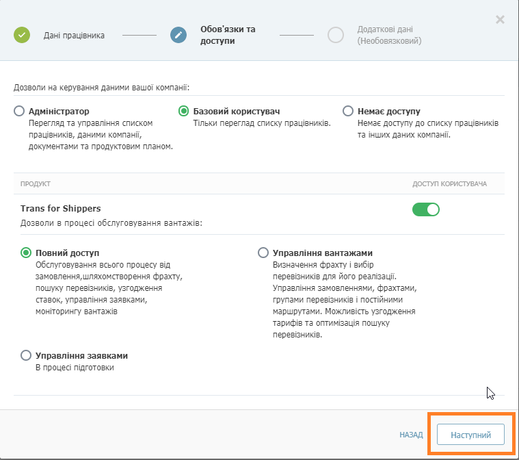Click the 'Тільки перегляд списку працівників' description
The height and width of the screenshot is (460, 519).
coord(262,123)
